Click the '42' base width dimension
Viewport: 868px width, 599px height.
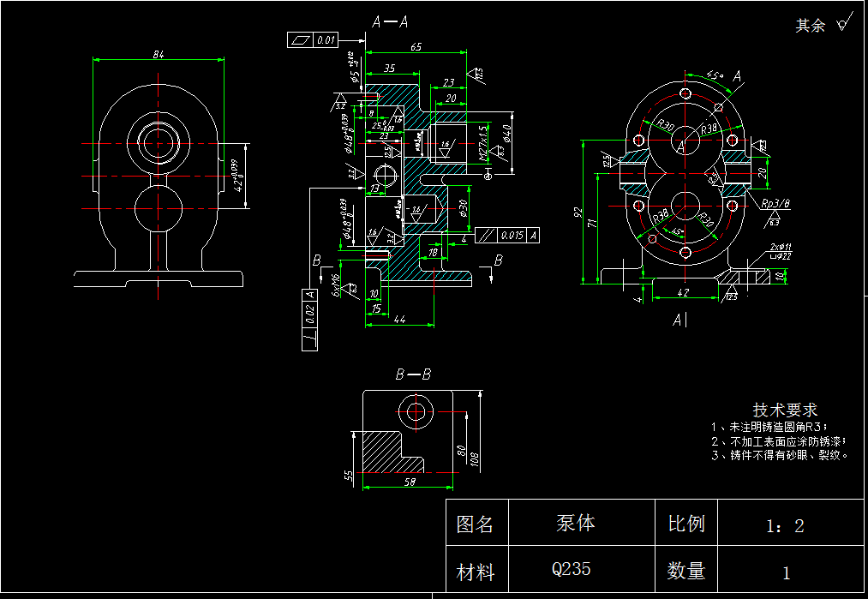[x=683, y=292]
